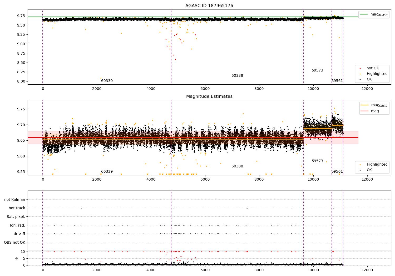The image size is (395, 276).
Task: Click 59573 in the Magnitude Estimates plot
Action: [317, 161]
